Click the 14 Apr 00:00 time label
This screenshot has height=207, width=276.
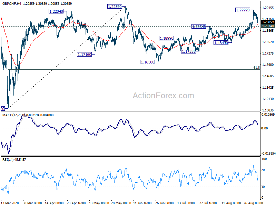(x=54, y=203)
